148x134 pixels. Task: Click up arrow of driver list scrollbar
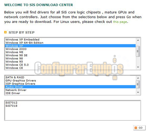(x=138, y=78)
